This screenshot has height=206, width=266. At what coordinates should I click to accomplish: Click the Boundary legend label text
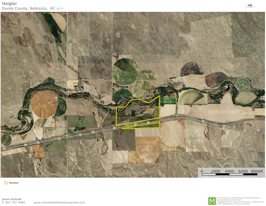coord(14,183)
